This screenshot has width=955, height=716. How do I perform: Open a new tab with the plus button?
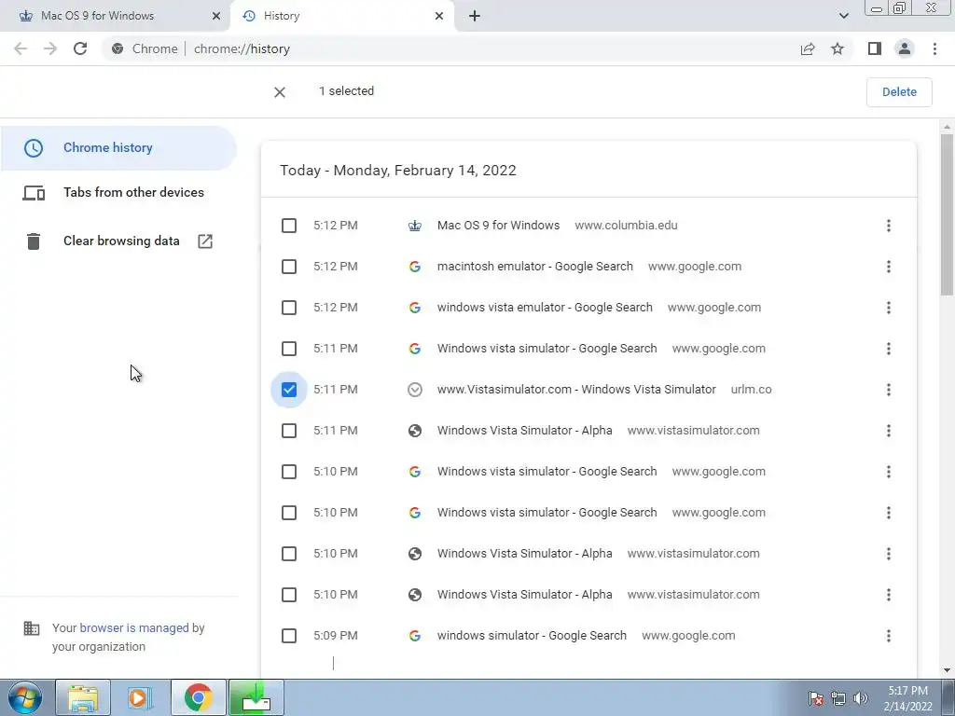click(475, 16)
